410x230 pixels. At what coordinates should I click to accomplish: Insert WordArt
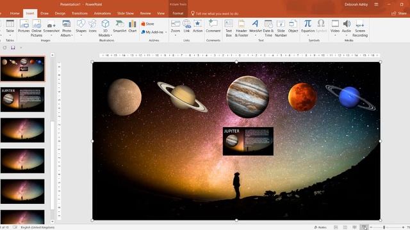pos(255,27)
